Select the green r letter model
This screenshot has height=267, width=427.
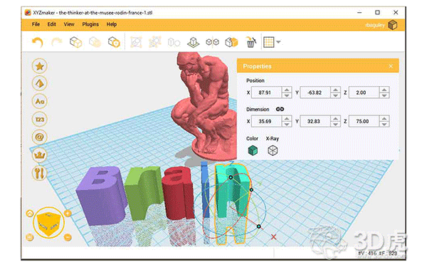click(143, 194)
